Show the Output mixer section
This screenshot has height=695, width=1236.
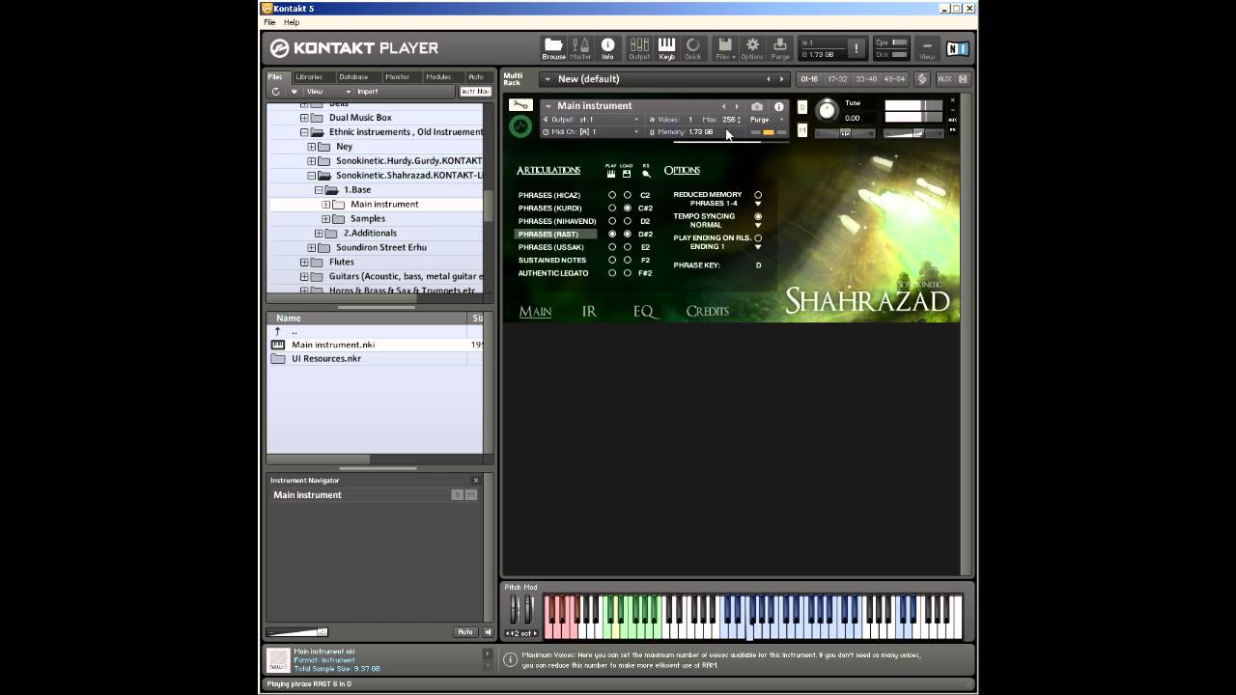tap(639, 48)
